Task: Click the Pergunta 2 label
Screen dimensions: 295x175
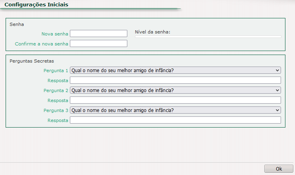Action: click(x=56, y=90)
